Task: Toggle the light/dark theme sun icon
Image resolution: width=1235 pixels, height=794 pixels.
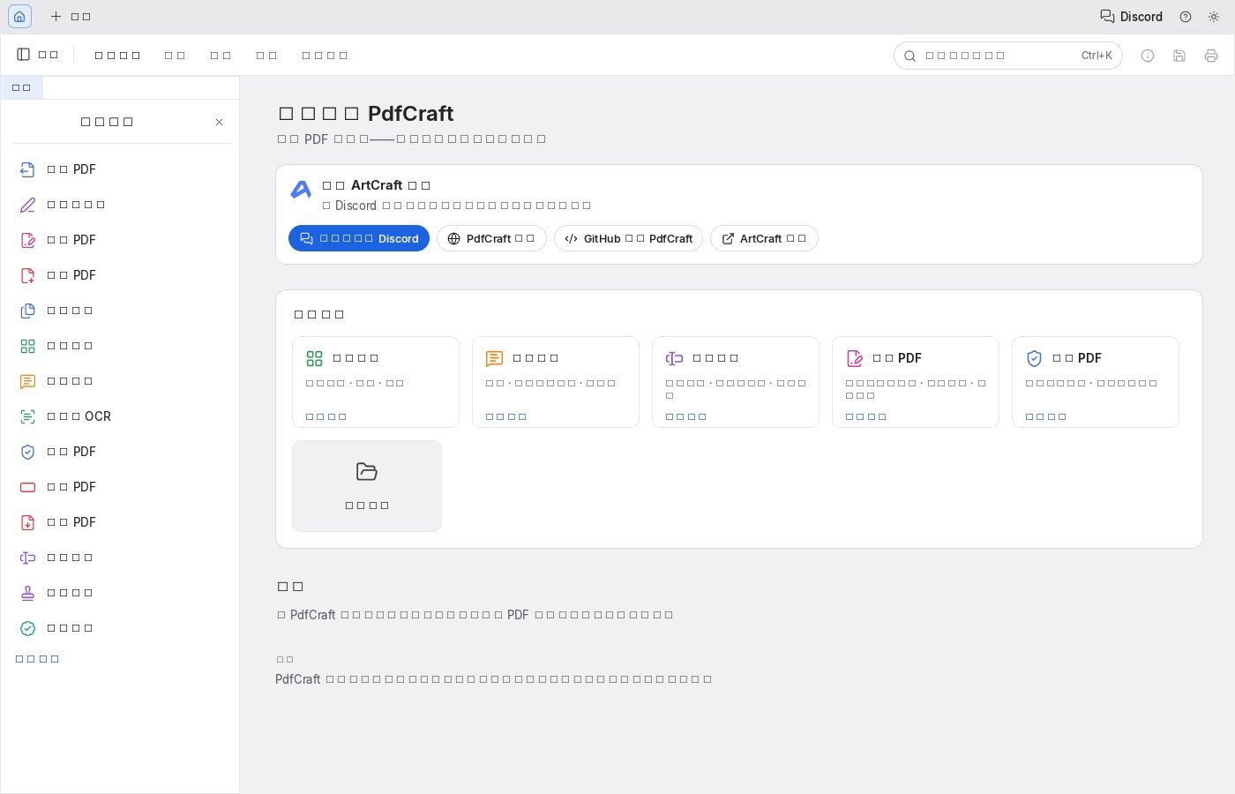Action: (1214, 17)
